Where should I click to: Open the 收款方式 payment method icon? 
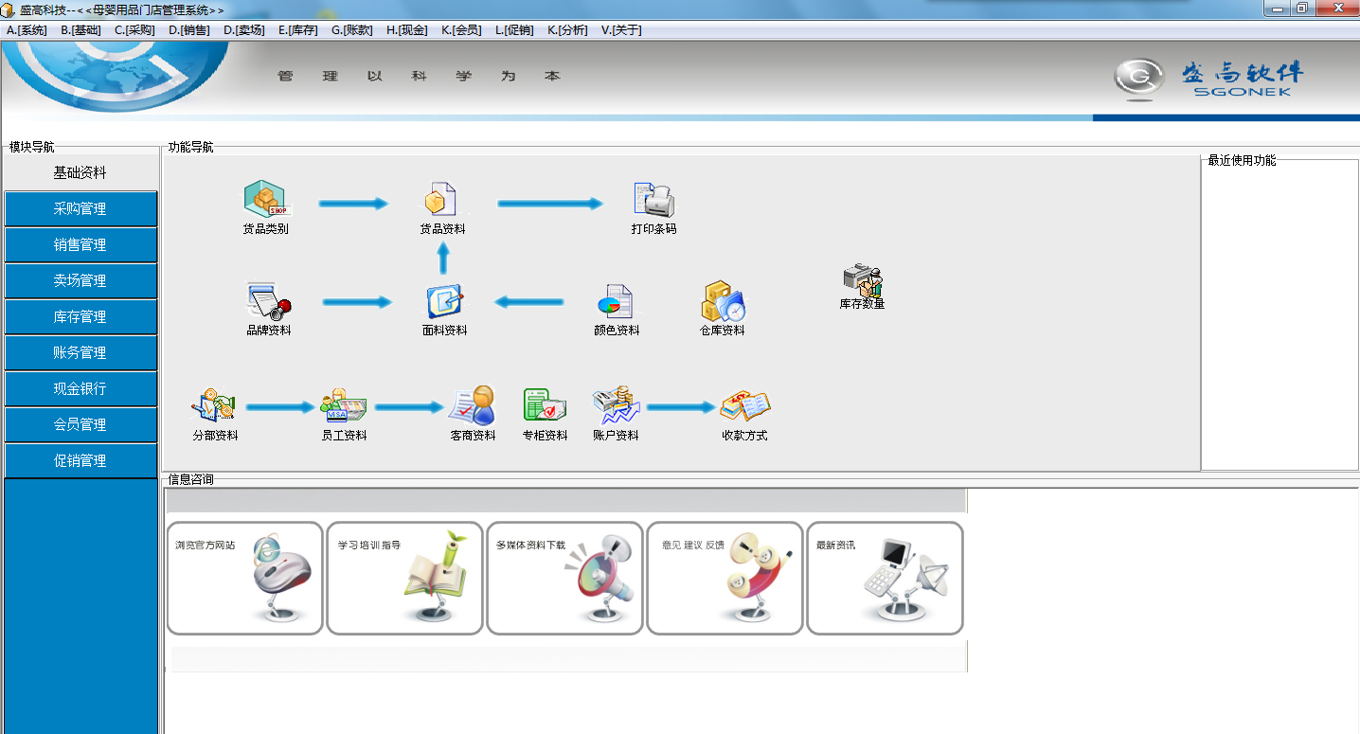point(744,407)
